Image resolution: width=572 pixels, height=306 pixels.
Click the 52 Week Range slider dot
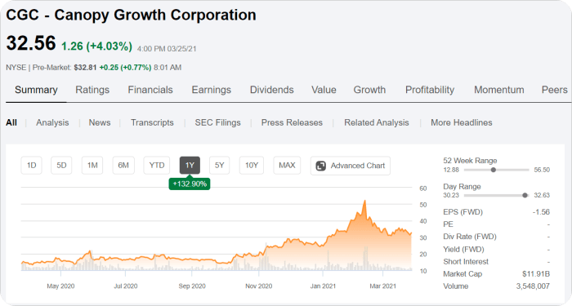(494, 170)
